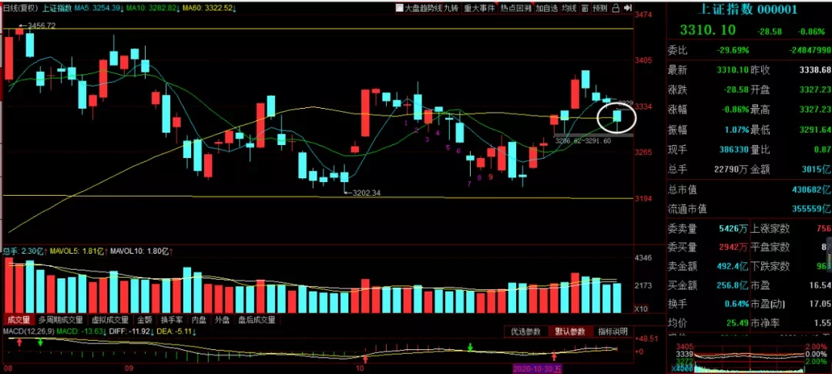This screenshot has height=374, width=832.
Task: Click the 总市值 430682亿 row
Action: coord(749,190)
